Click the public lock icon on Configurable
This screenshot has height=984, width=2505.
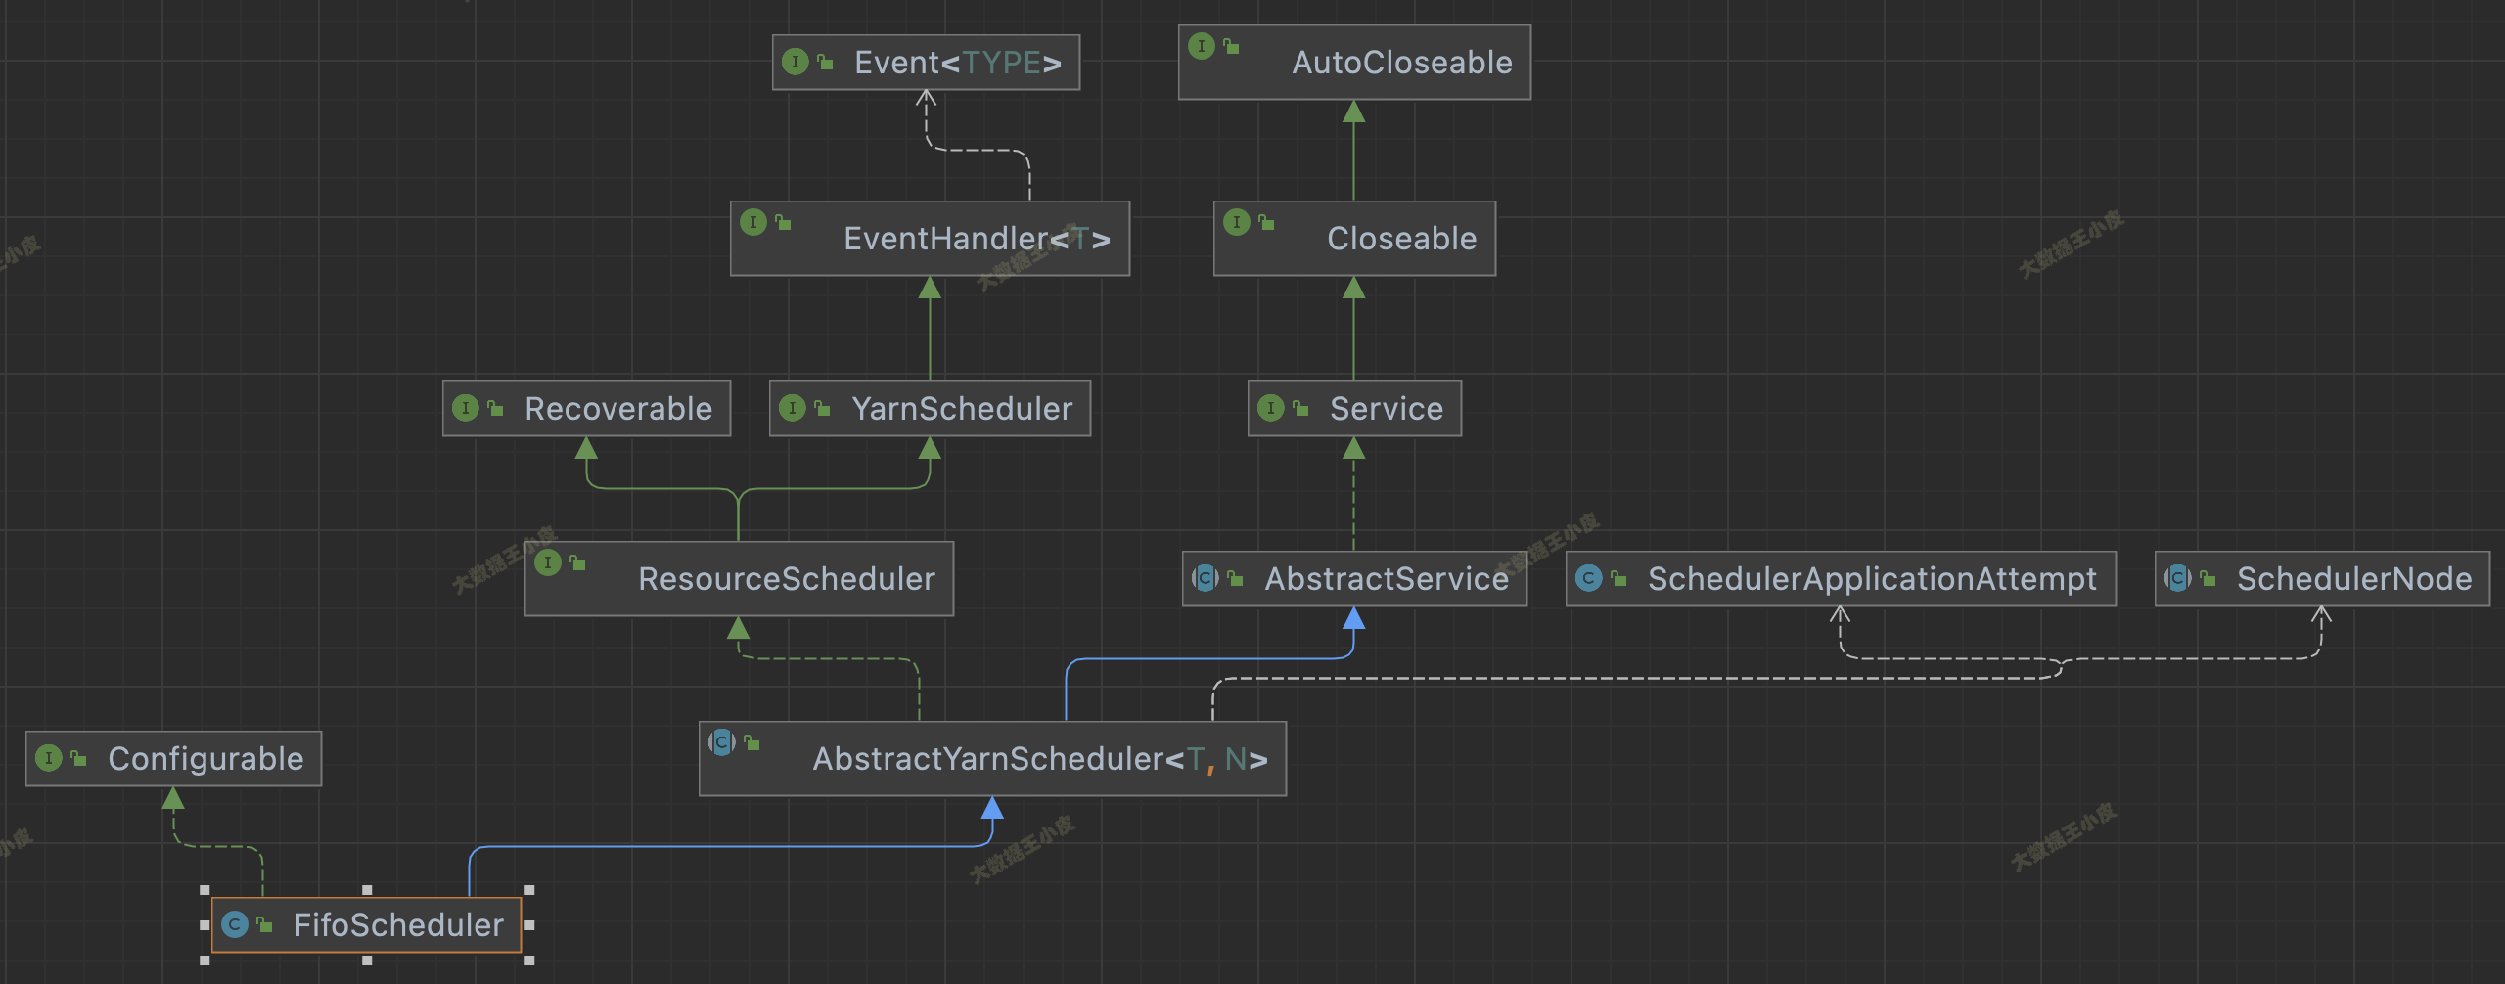[78, 758]
